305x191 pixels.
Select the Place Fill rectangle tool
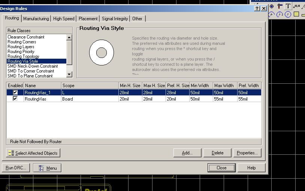[296, 14]
